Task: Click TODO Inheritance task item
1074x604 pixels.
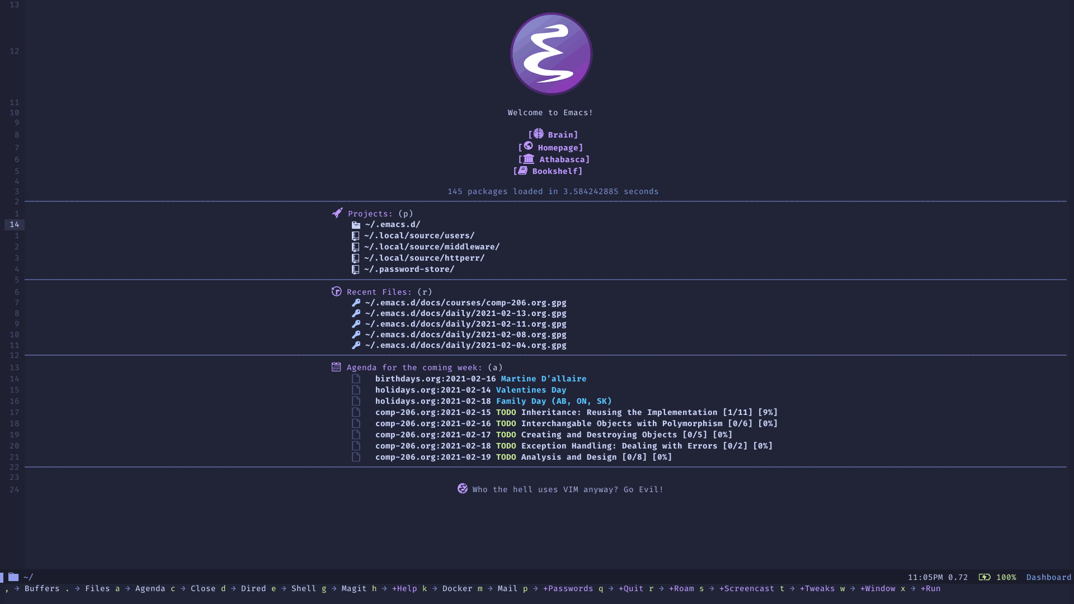Action: point(574,412)
